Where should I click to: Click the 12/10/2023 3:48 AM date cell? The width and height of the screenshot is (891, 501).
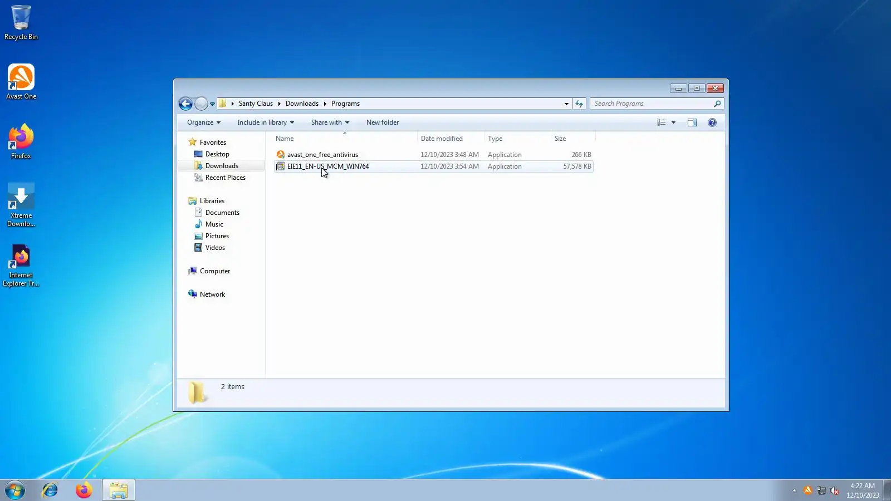449,155
